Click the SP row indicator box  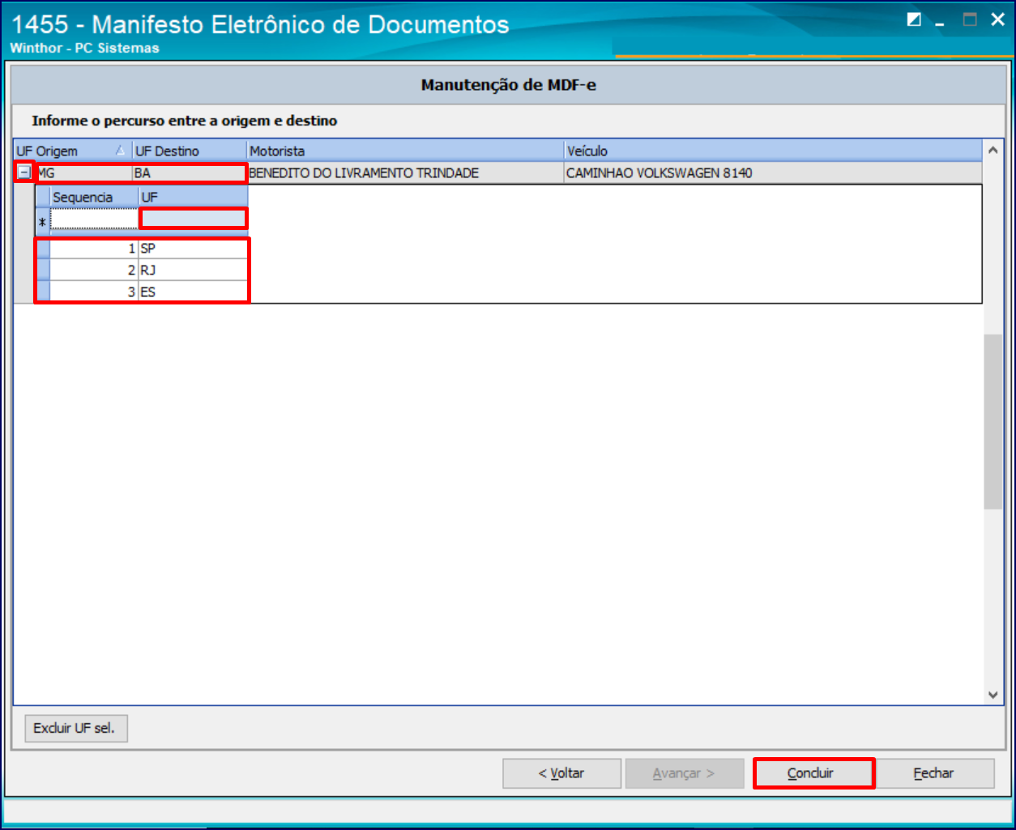pos(43,249)
